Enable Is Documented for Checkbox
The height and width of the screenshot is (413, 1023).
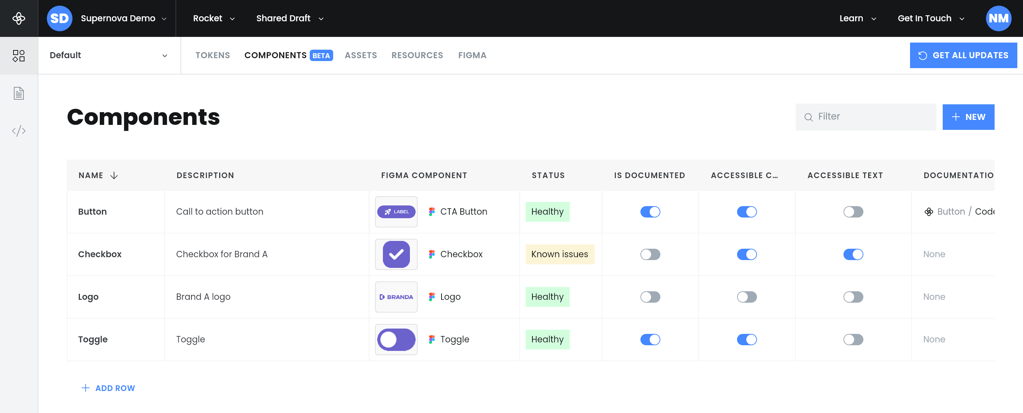(650, 254)
